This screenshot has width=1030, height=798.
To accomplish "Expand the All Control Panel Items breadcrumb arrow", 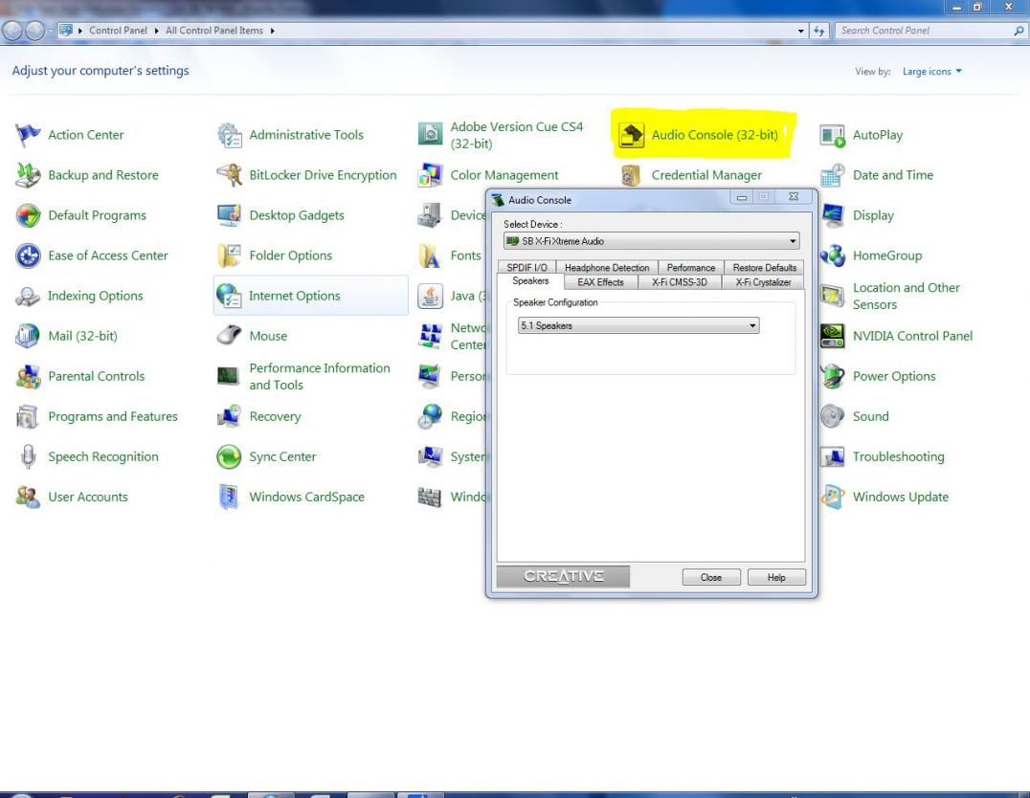I will pyautogui.click(x=272, y=31).
